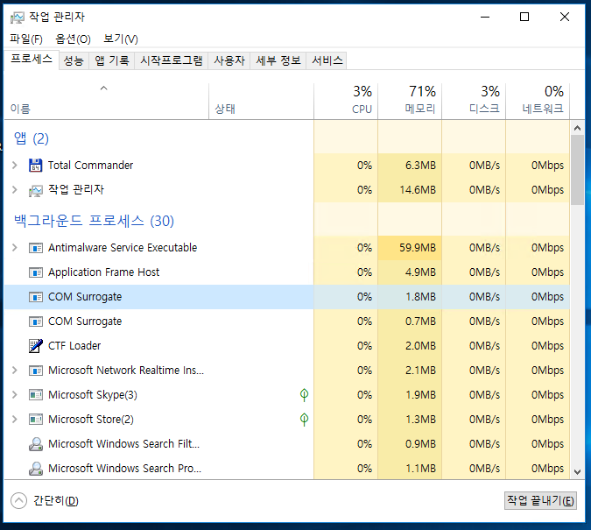This screenshot has width=591, height=530.
Task: Sort by the 메모리 column header
Action: 410,101
